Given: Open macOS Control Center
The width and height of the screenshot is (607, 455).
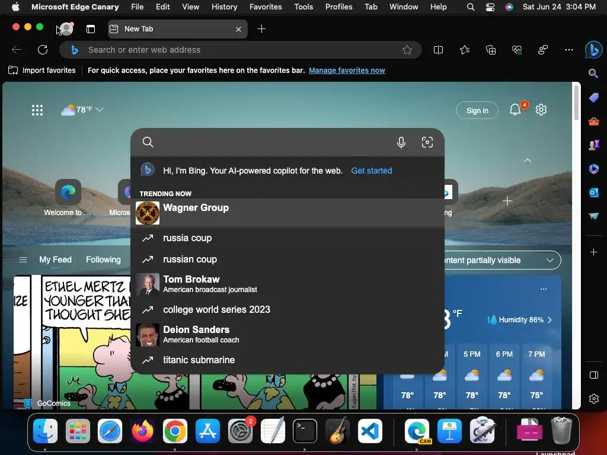Looking at the screenshot, I should [x=490, y=7].
